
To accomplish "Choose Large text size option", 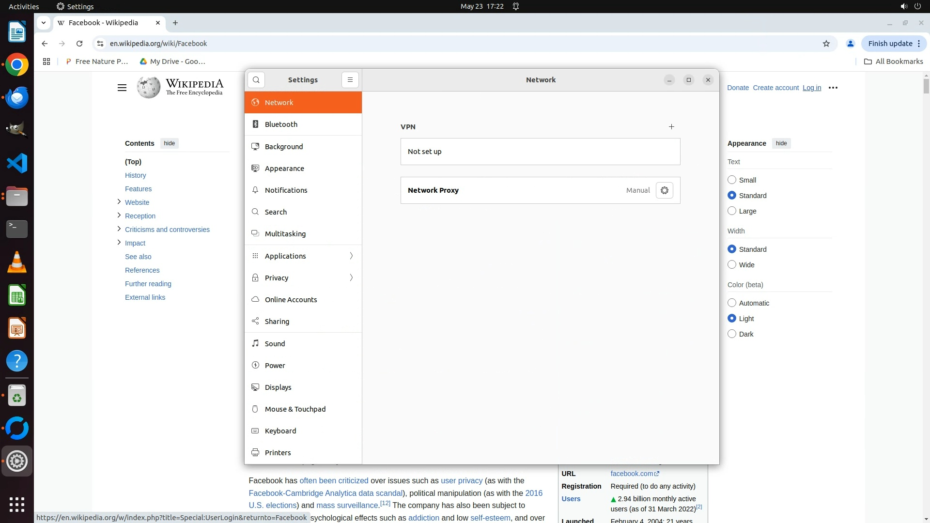I will 732,211.
